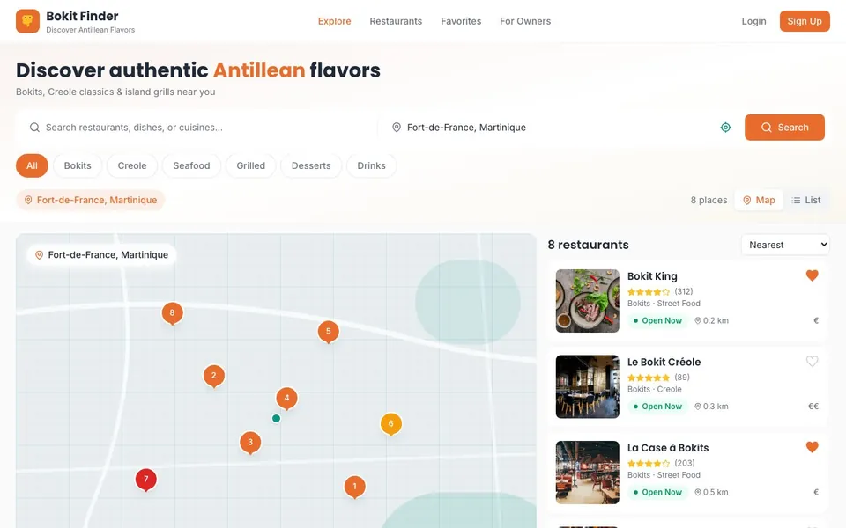Click the map's Fort-de-France location label
Viewport: 846px width, 528px height.
pos(101,255)
